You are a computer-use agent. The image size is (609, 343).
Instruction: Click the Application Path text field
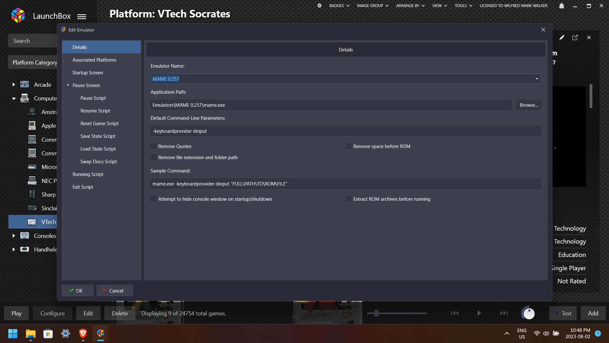click(x=331, y=105)
